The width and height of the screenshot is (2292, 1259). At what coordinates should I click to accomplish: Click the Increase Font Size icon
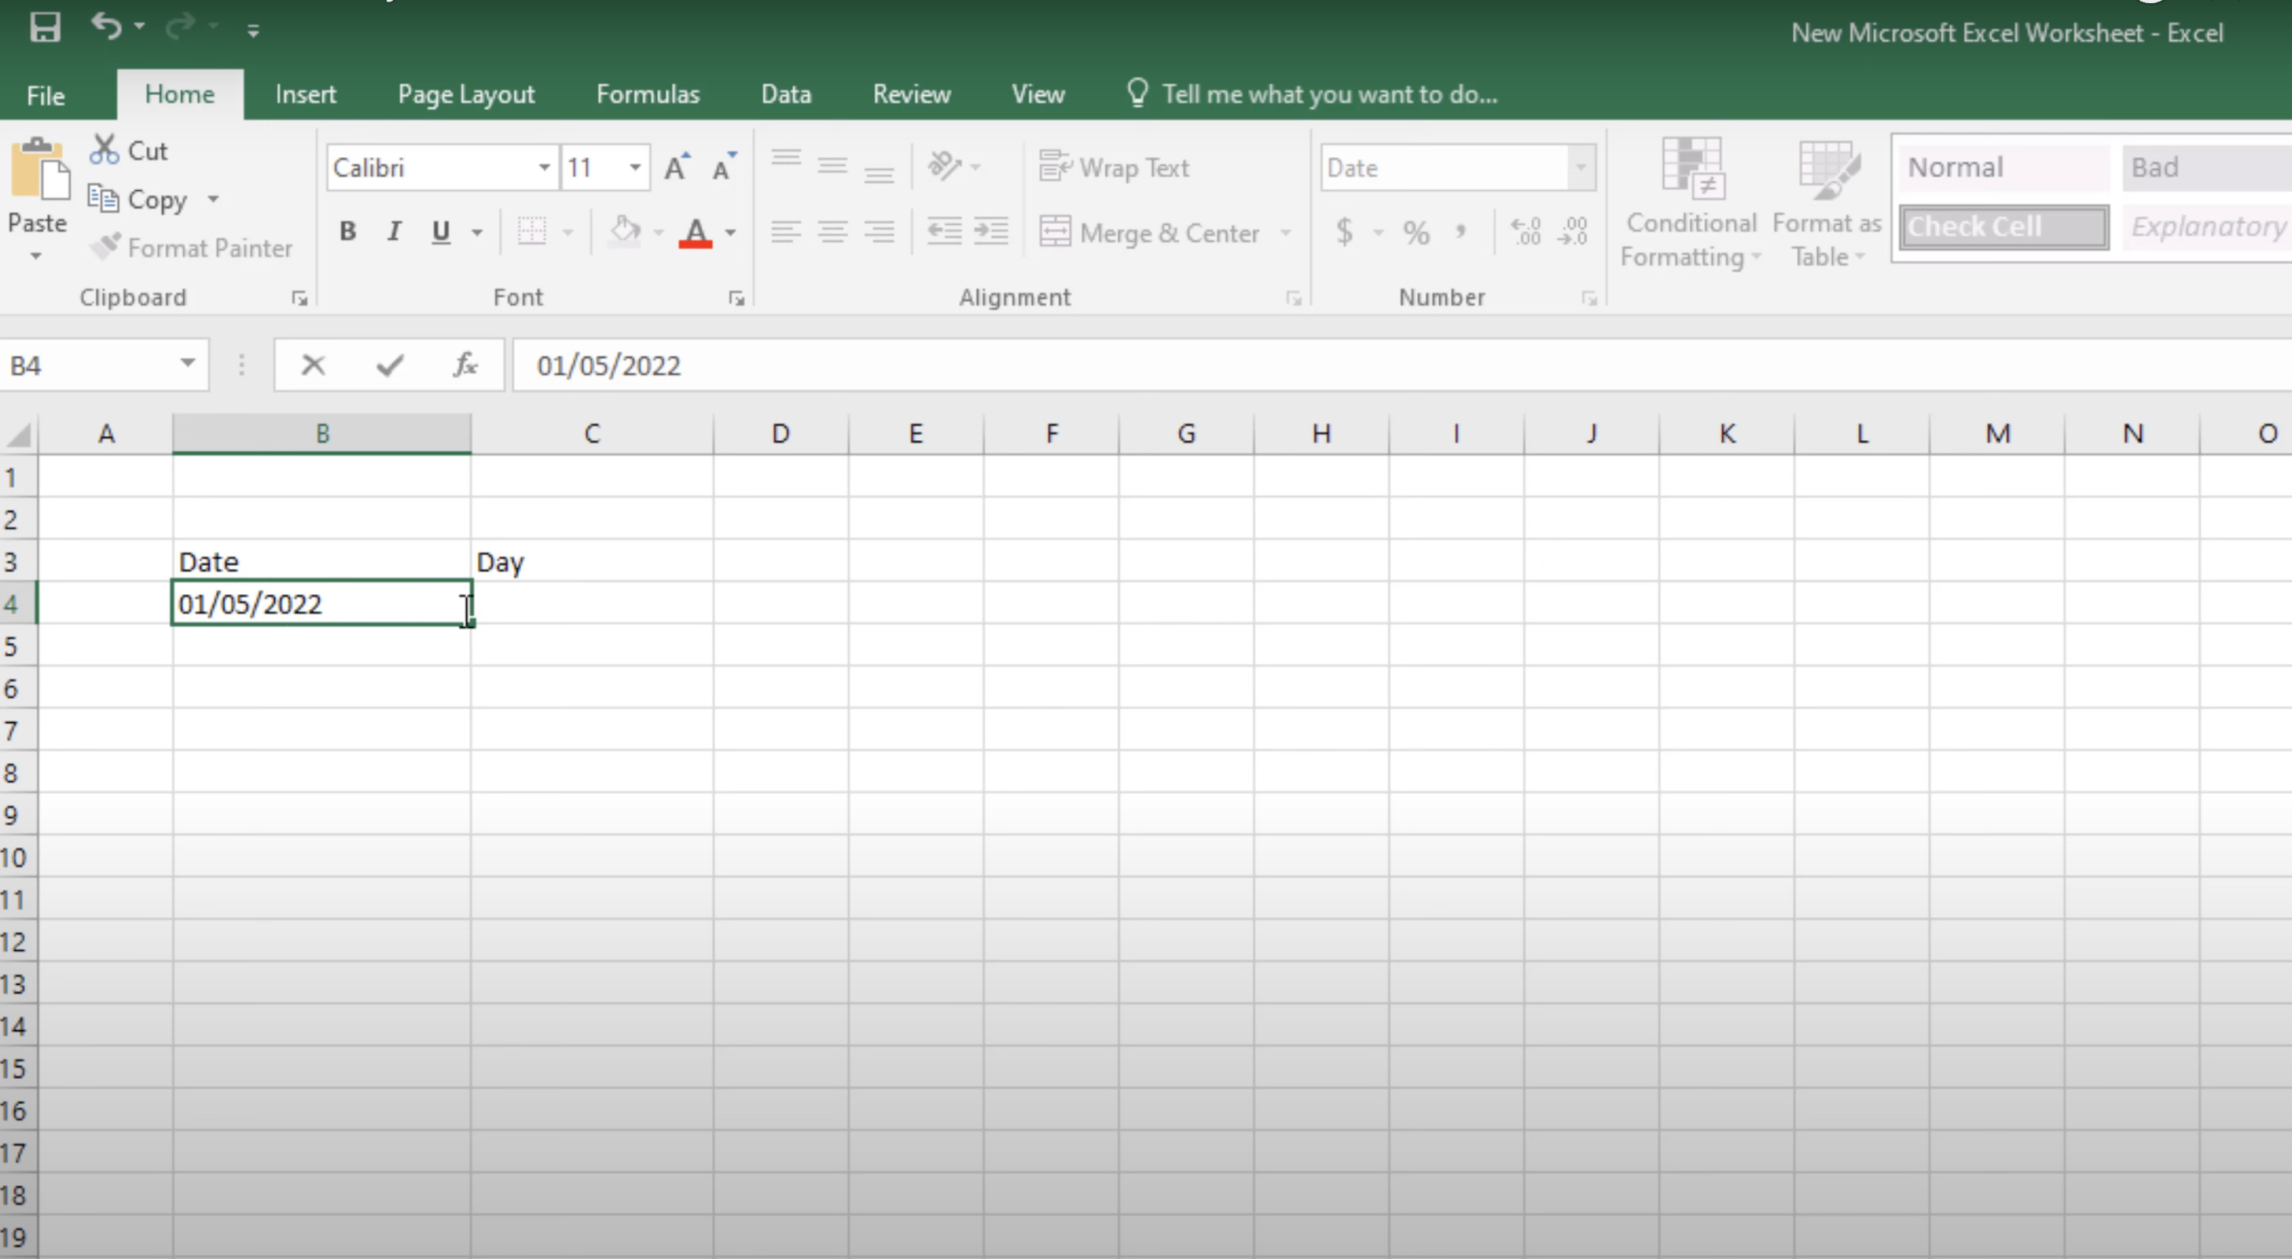tap(676, 167)
